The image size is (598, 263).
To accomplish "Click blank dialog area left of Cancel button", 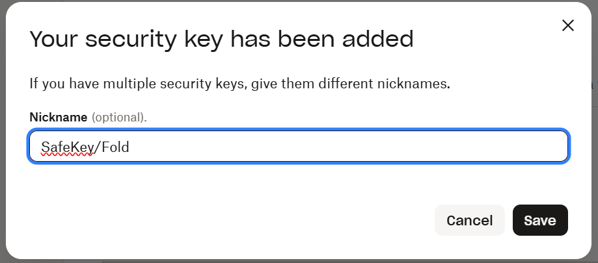I will (x=260, y=220).
